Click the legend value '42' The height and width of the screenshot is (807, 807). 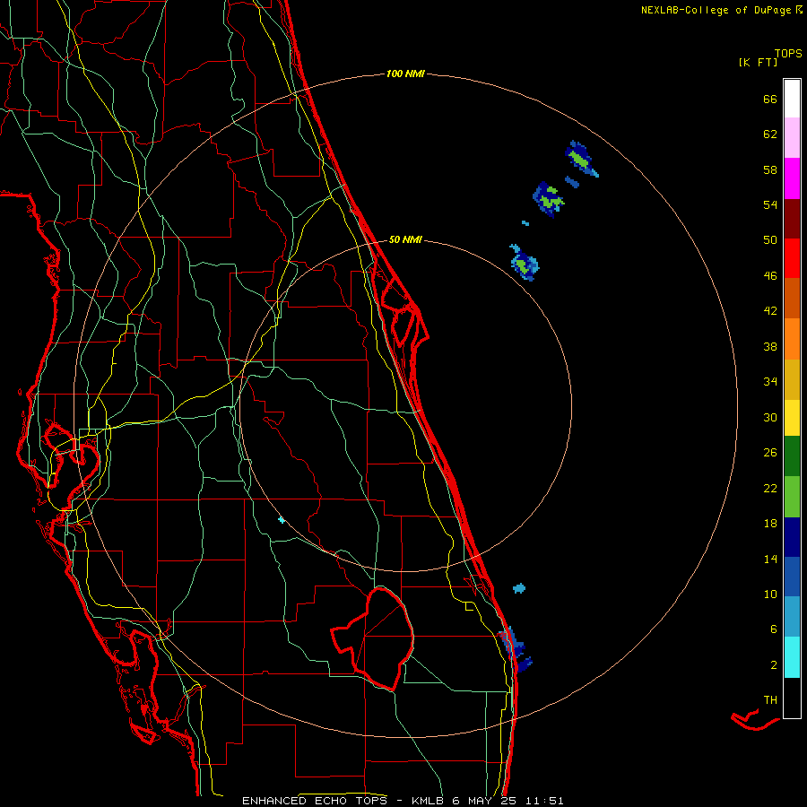click(x=770, y=311)
